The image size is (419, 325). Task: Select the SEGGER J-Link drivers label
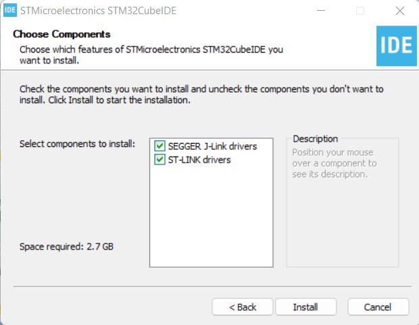(x=212, y=146)
